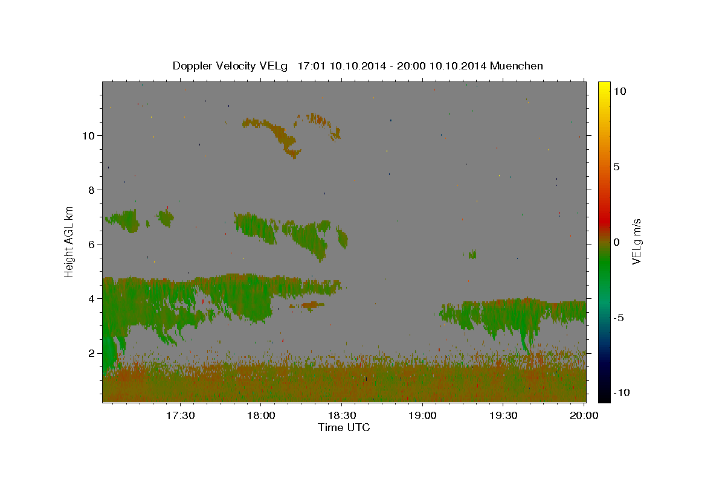This screenshot has height=483, width=725.
Task: Click the 18:00 time tick label
Action: point(261,416)
